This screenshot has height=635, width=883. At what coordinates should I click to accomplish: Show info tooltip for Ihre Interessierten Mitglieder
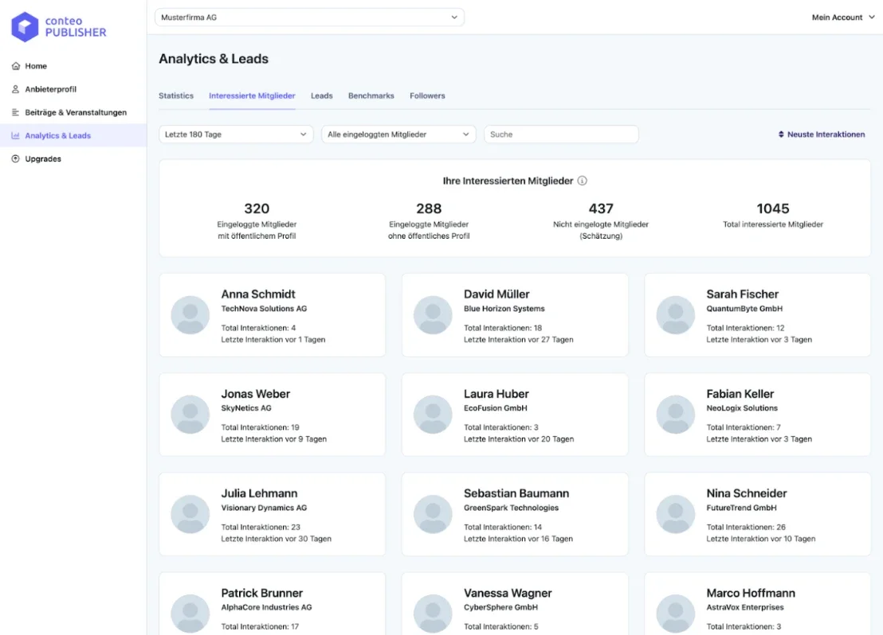point(582,181)
